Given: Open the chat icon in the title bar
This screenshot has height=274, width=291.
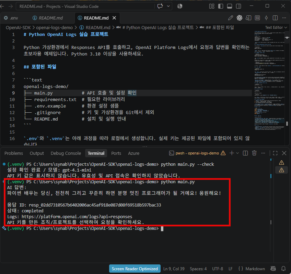Looking at the screenshot, I should [x=160, y=6].
